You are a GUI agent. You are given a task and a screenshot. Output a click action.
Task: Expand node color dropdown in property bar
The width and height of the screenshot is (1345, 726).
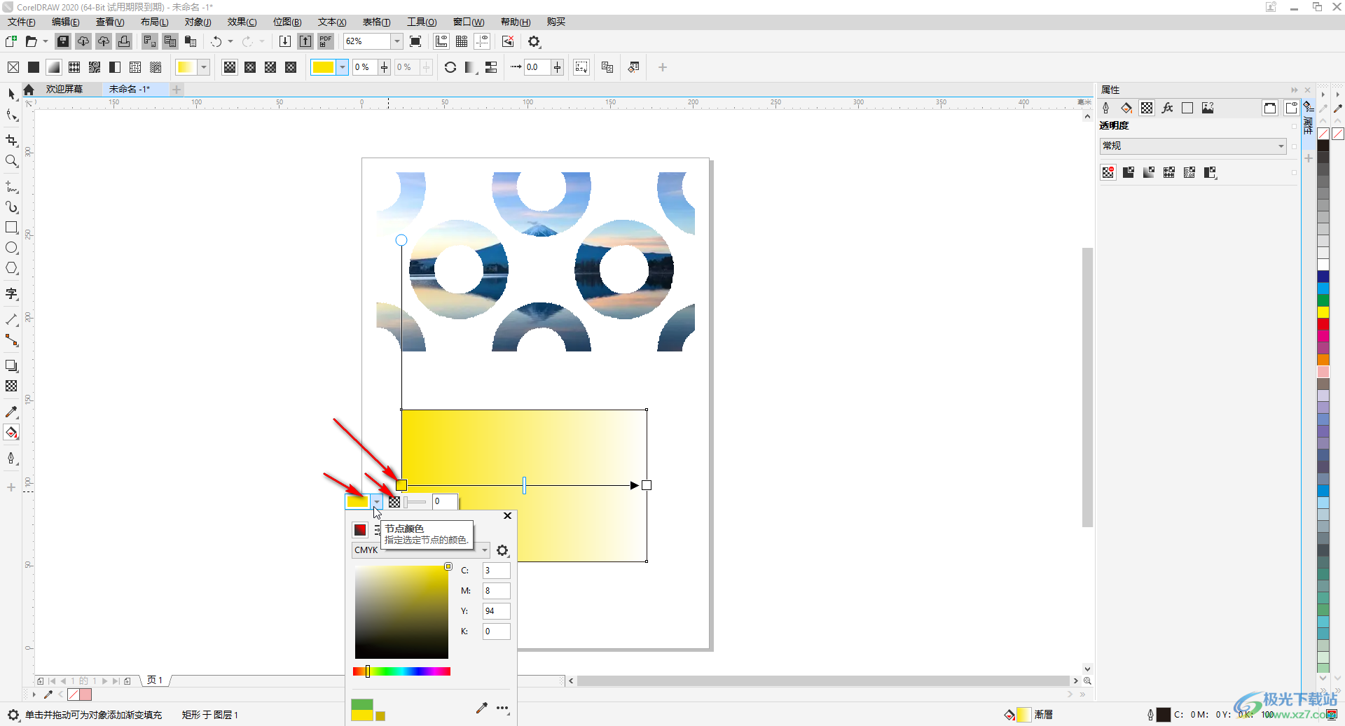[342, 67]
